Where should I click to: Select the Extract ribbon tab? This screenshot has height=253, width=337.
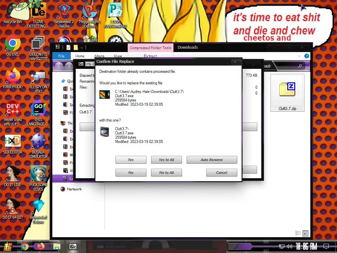click(150, 56)
